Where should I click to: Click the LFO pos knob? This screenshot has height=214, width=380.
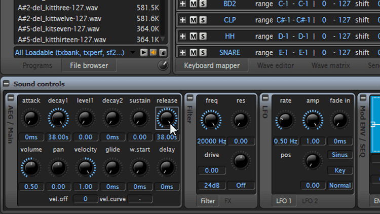click(x=313, y=161)
